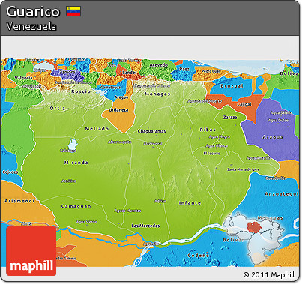
Task: Select the Chaguaramas label
Action: pyautogui.click(x=151, y=131)
